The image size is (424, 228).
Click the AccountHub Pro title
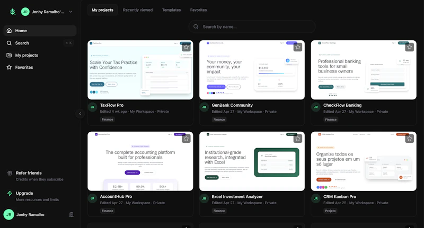coord(116,196)
